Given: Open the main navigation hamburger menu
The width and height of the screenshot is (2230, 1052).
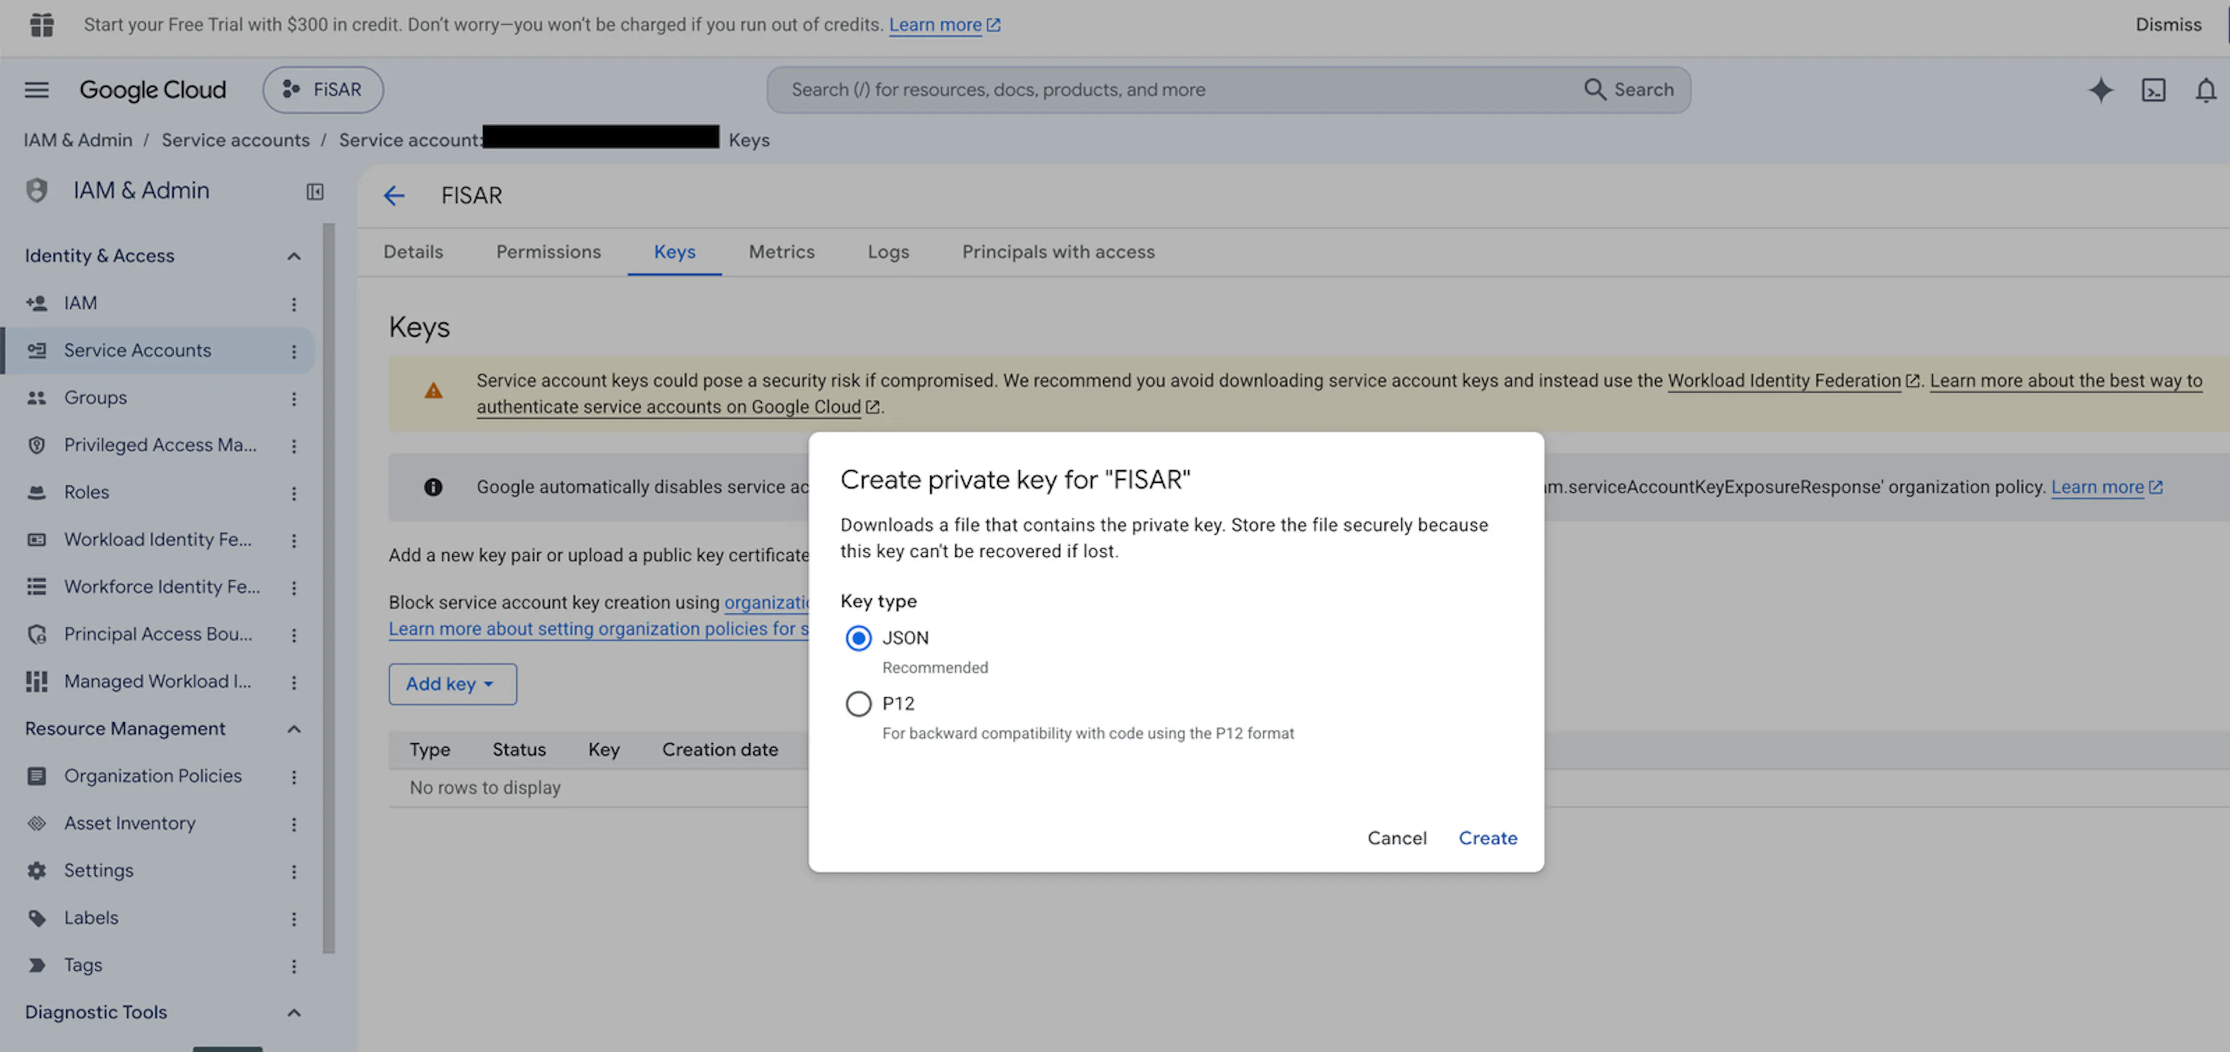Looking at the screenshot, I should (x=37, y=90).
